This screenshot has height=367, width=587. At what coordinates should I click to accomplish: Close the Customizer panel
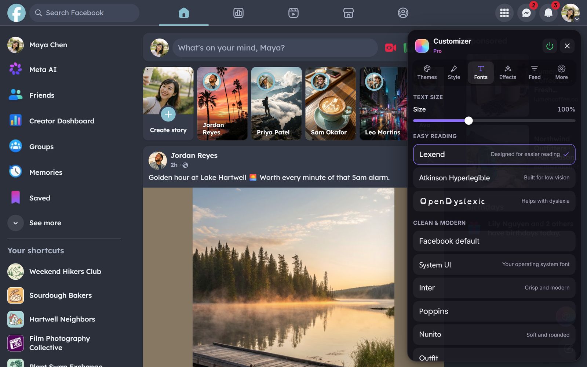pos(567,46)
